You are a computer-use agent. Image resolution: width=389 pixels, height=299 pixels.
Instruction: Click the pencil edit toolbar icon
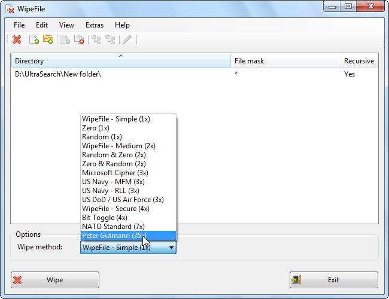[x=127, y=39]
